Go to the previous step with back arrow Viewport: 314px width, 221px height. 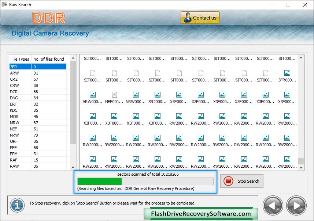273,206
